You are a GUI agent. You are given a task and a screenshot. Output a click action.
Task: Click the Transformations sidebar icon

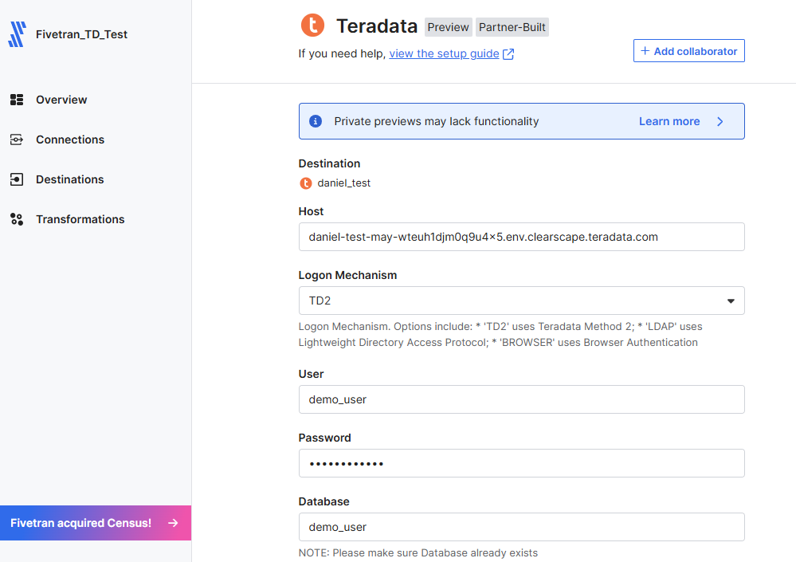tap(17, 219)
